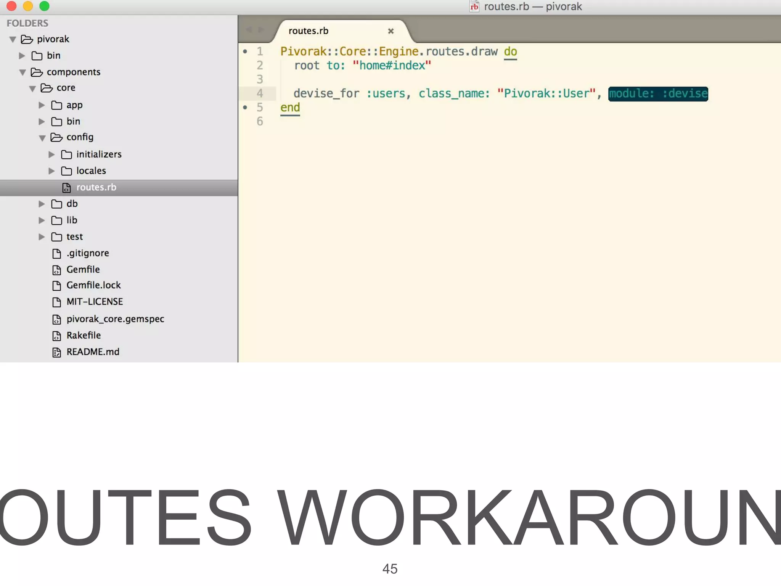Click the test folder icon
Screen dimensions: 781x586
tap(56, 237)
